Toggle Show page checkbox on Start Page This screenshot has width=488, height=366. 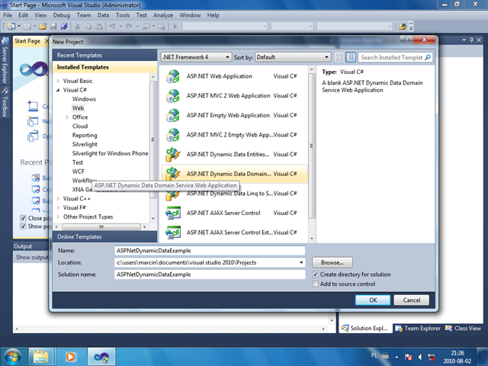tap(23, 226)
